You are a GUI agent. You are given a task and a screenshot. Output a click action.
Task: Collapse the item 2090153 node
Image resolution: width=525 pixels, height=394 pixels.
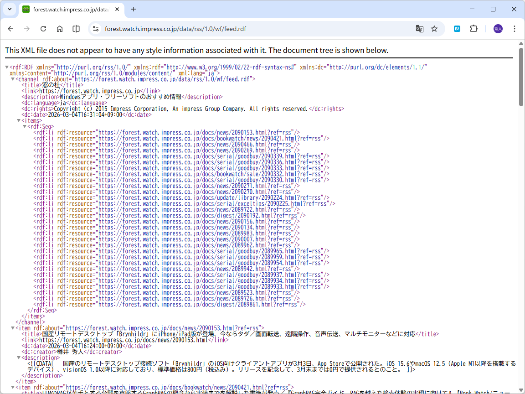point(13,328)
